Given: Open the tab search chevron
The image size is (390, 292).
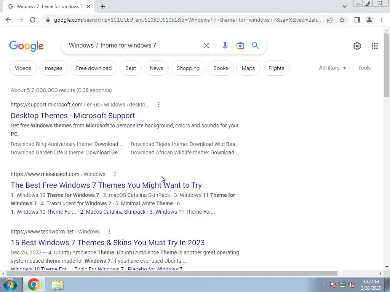Looking at the screenshot, I should (344, 6).
